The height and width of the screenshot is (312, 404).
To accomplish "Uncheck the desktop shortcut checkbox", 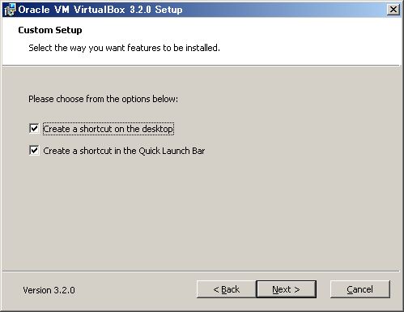I will [34, 129].
